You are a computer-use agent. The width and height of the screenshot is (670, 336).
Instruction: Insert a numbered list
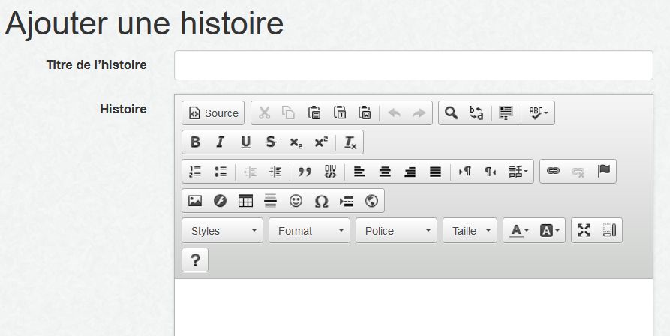click(x=195, y=172)
